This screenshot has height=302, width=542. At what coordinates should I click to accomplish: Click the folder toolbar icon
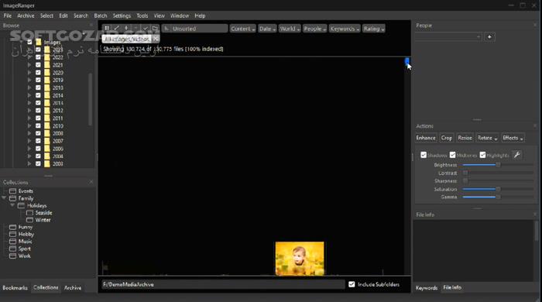[155, 29]
